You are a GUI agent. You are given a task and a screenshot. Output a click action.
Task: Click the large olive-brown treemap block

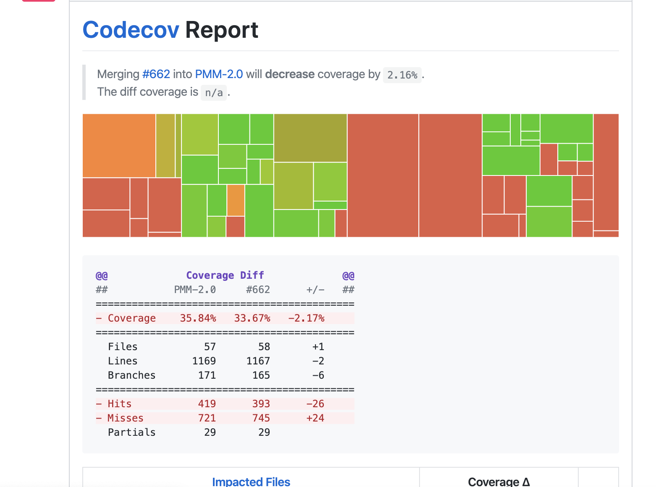click(310, 138)
